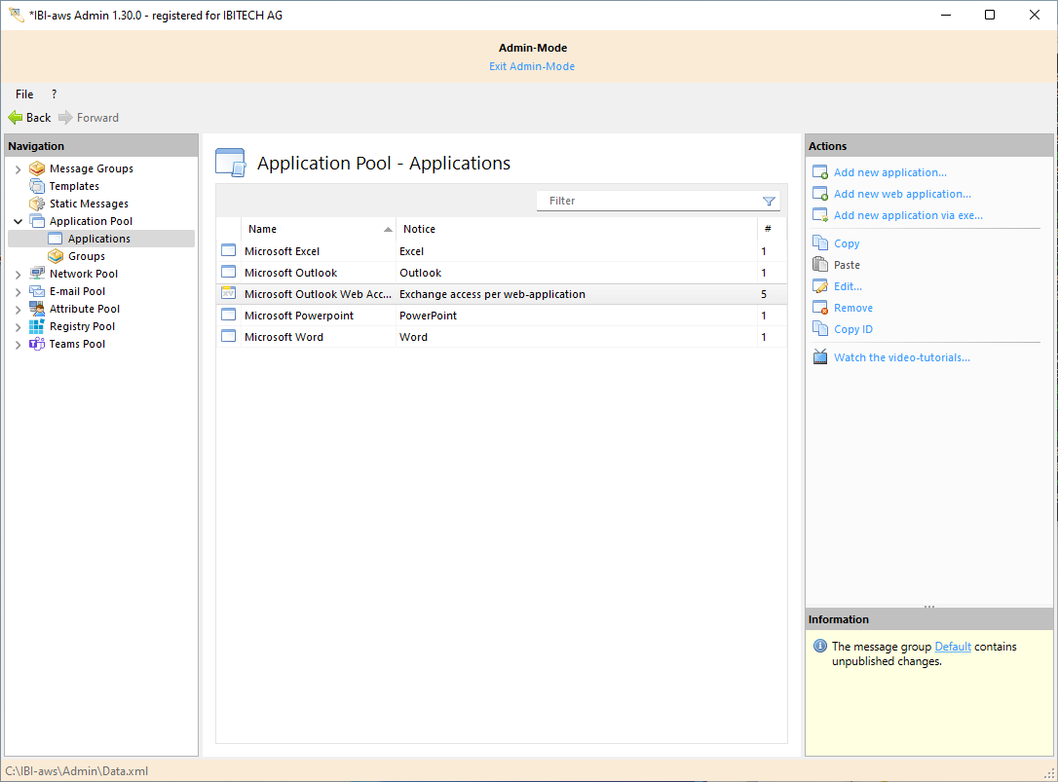Image resolution: width=1058 pixels, height=782 pixels.
Task: Click the Remove action icon
Action: (x=819, y=308)
